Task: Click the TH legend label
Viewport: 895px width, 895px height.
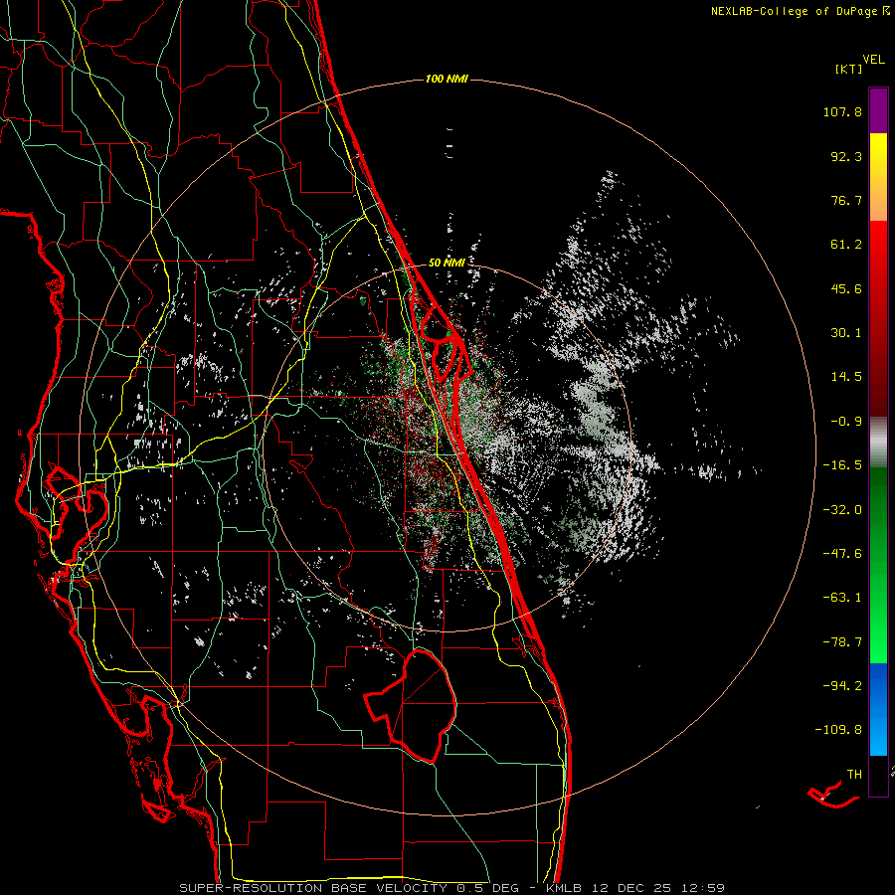Action: click(x=854, y=775)
